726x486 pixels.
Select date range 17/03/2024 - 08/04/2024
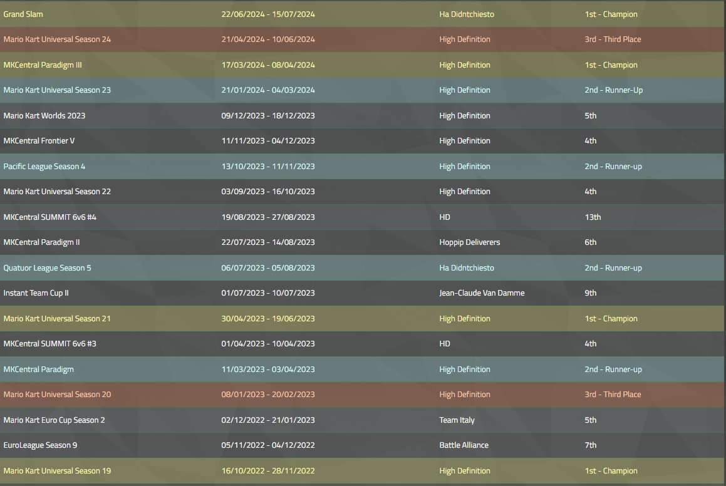(x=268, y=65)
